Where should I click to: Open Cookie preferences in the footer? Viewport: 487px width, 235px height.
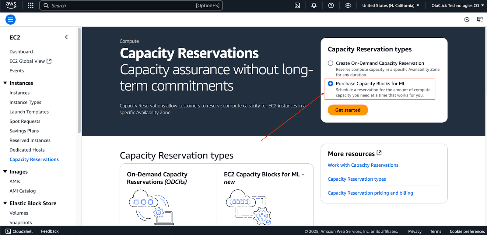point(467,231)
